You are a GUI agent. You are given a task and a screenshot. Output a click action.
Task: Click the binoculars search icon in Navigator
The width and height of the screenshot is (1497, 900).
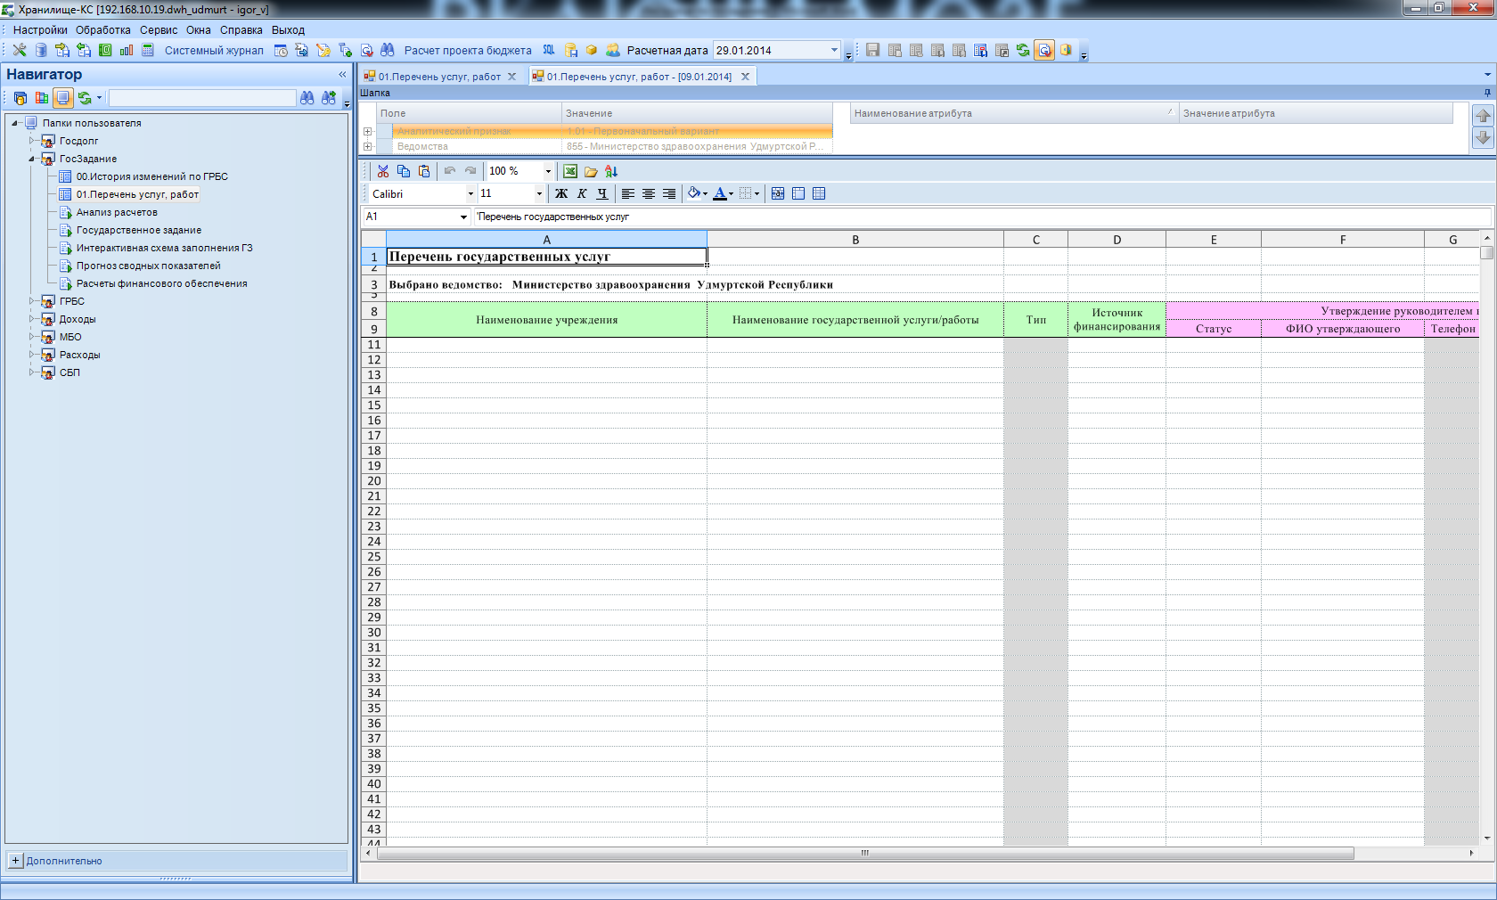click(x=307, y=98)
